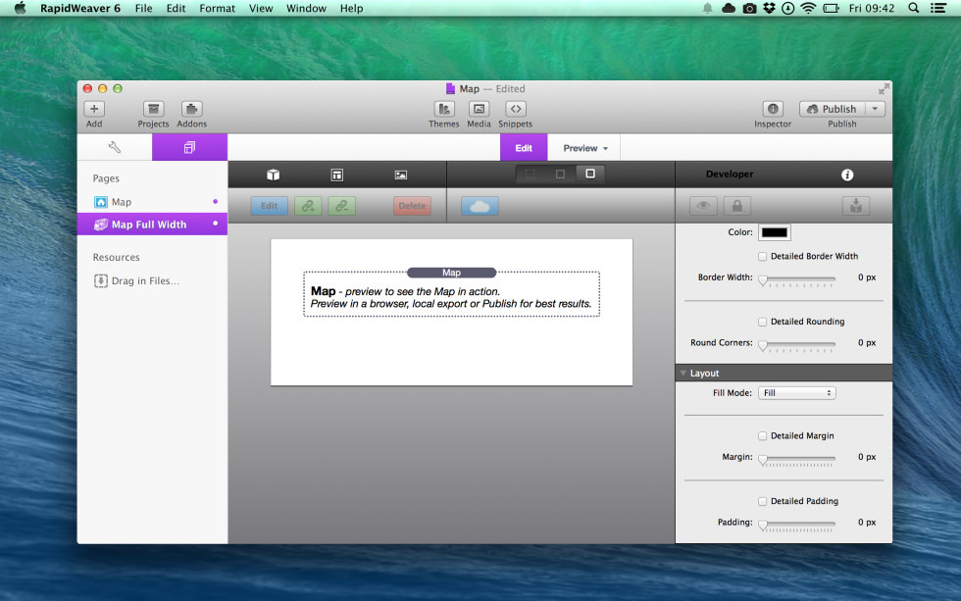The image size is (961, 601).
Task: Open the Window menu
Action: 306,8
